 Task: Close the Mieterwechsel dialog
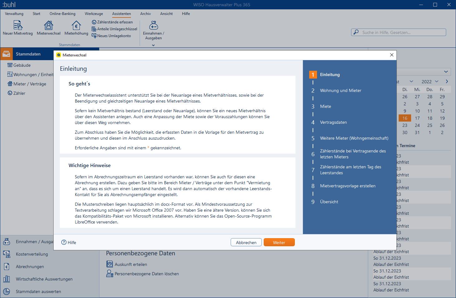(x=392, y=55)
